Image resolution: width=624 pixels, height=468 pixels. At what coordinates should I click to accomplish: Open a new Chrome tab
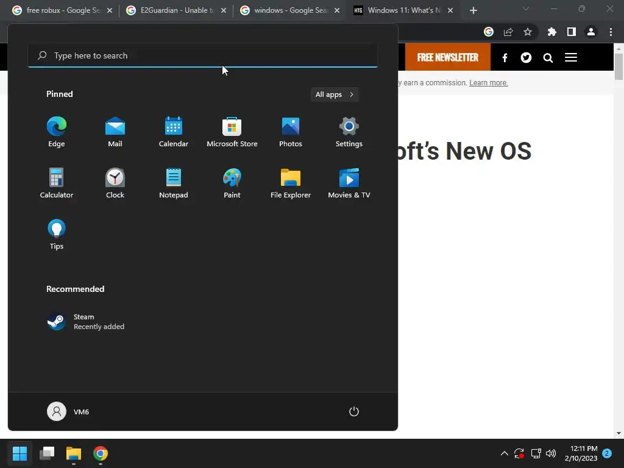tap(473, 10)
